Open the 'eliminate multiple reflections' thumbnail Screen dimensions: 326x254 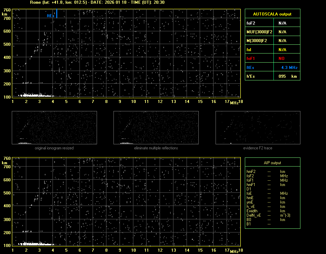(156, 128)
